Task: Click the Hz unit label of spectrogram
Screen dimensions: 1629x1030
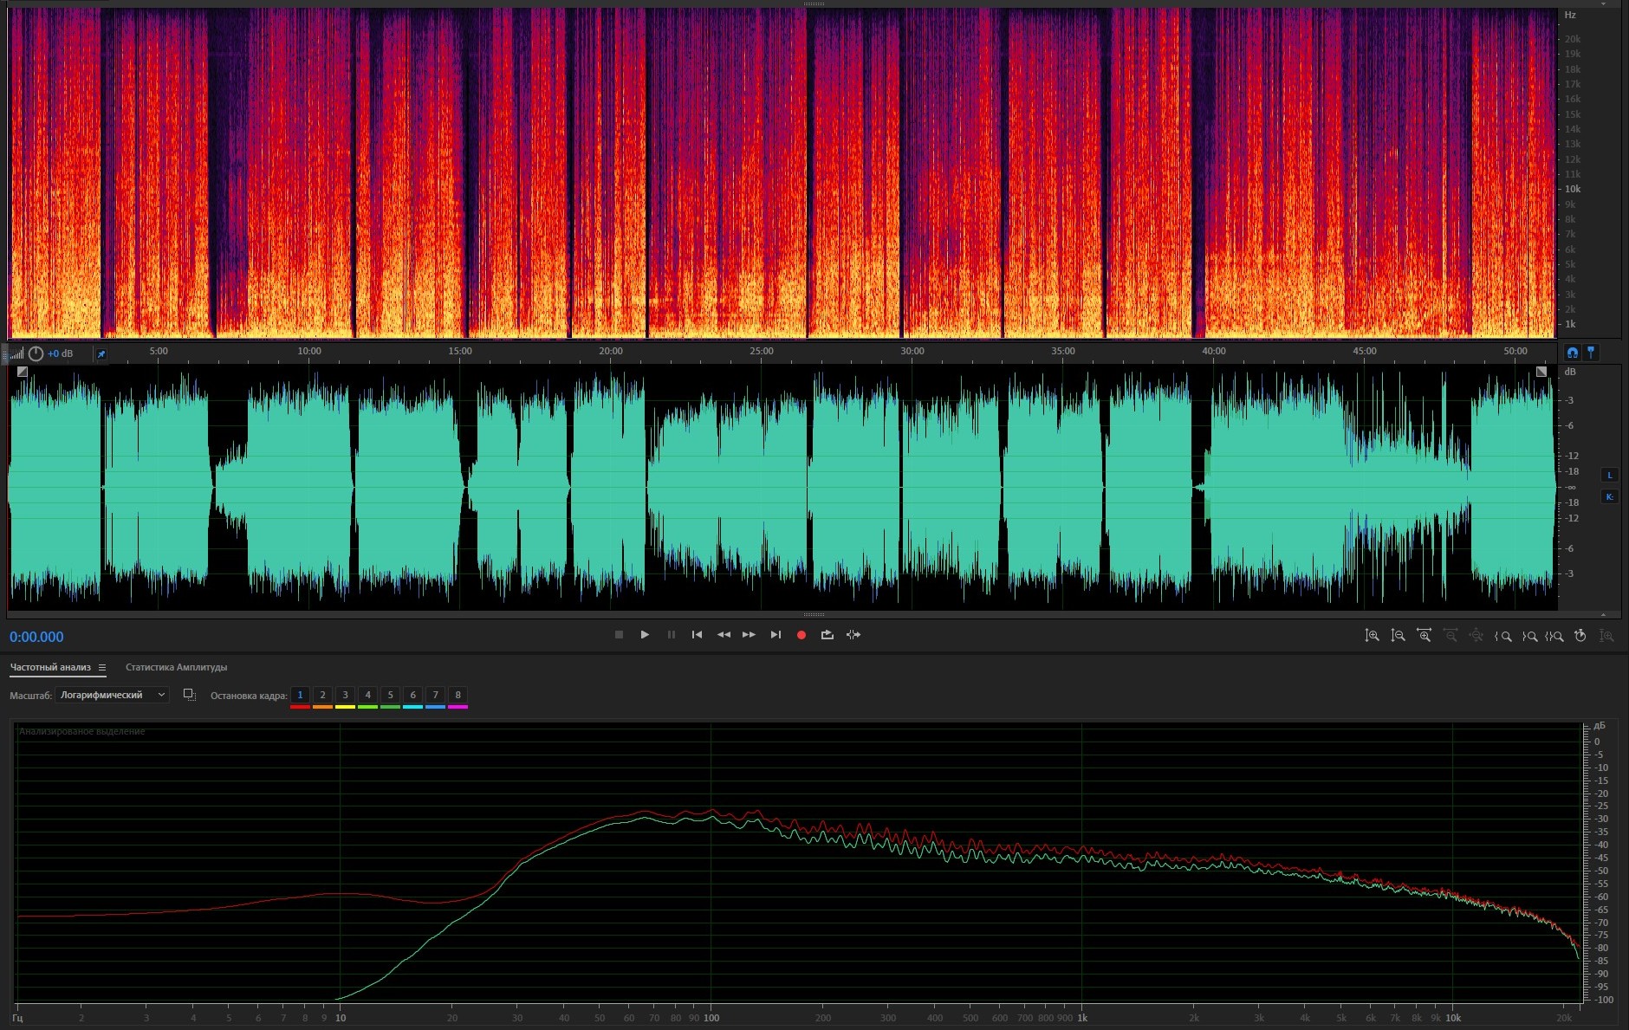Action: [x=1570, y=15]
